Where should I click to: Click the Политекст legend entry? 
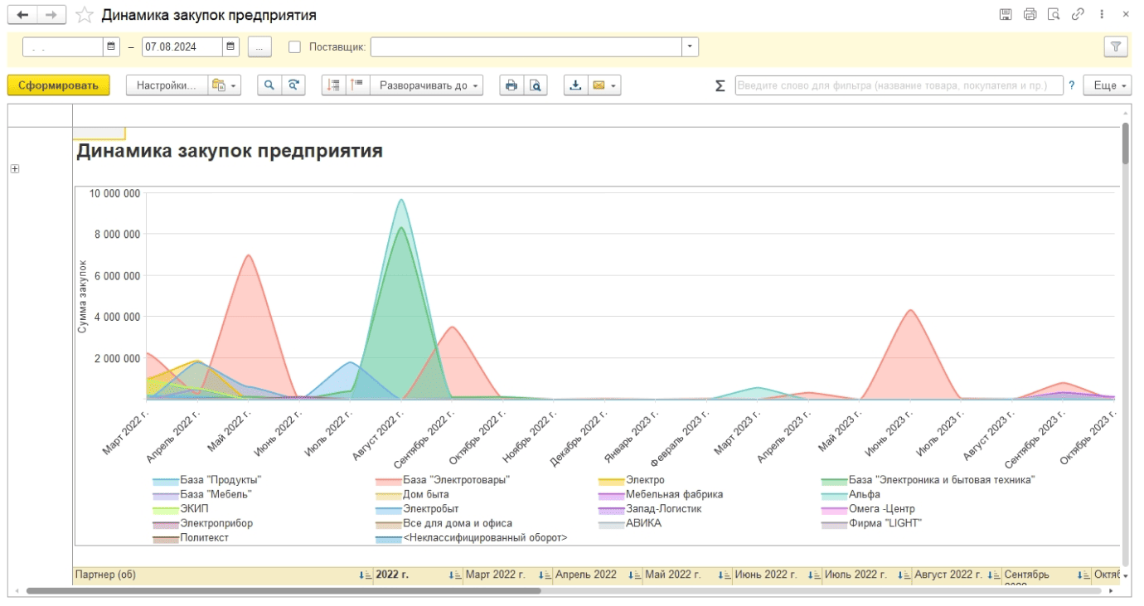click(204, 537)
